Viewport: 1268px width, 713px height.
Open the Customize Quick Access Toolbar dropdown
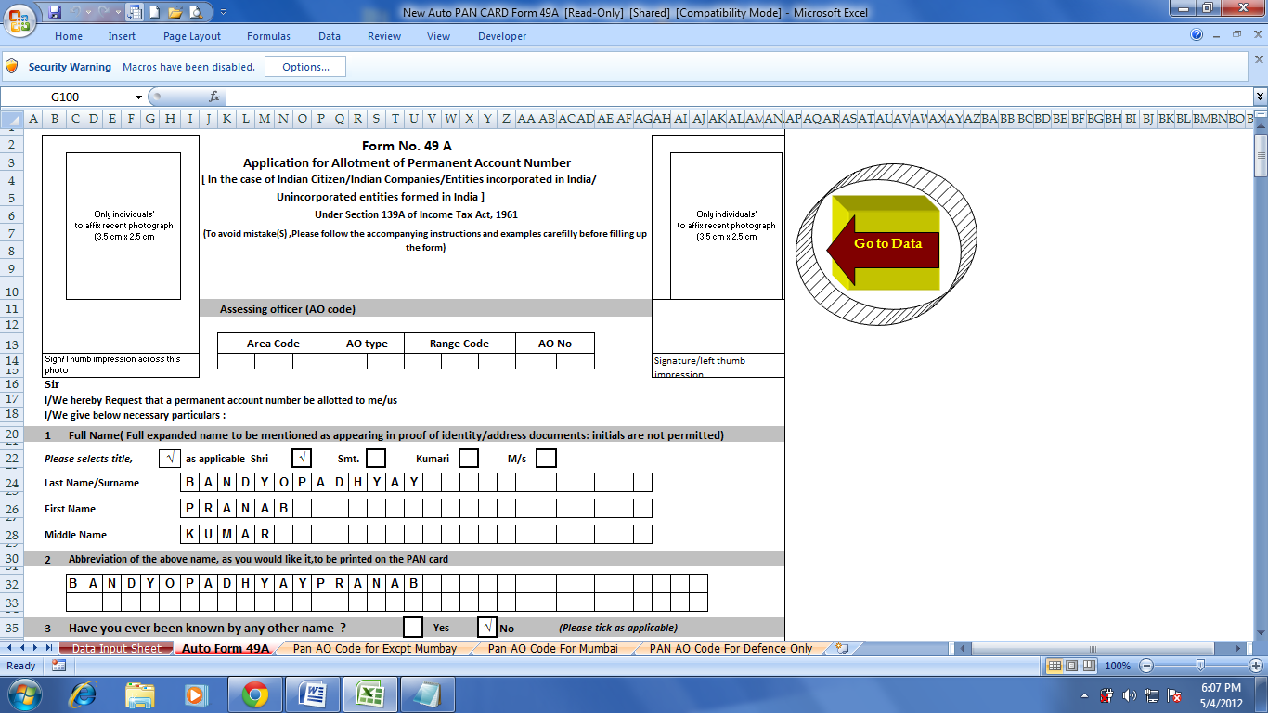pyautogui.click(x=224, y=12)
